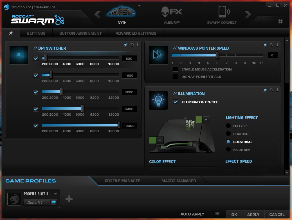Screen dimensions: 292x220
Task: Cancel the changes
Action: coord(277,214)
